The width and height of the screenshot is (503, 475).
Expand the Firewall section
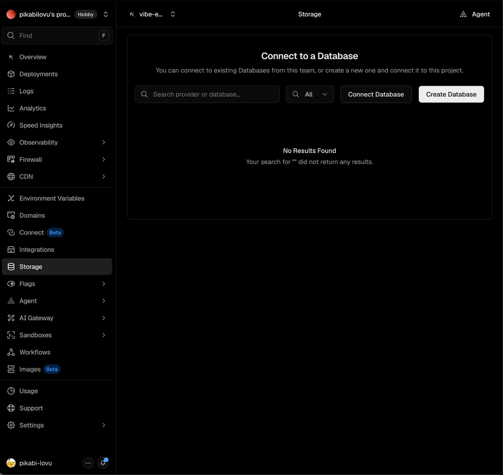point(103,159)
